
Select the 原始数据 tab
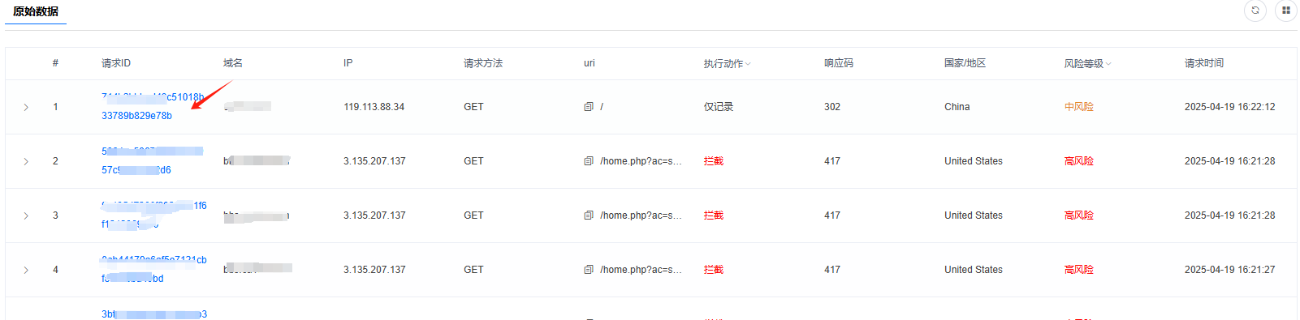(36, 11)
